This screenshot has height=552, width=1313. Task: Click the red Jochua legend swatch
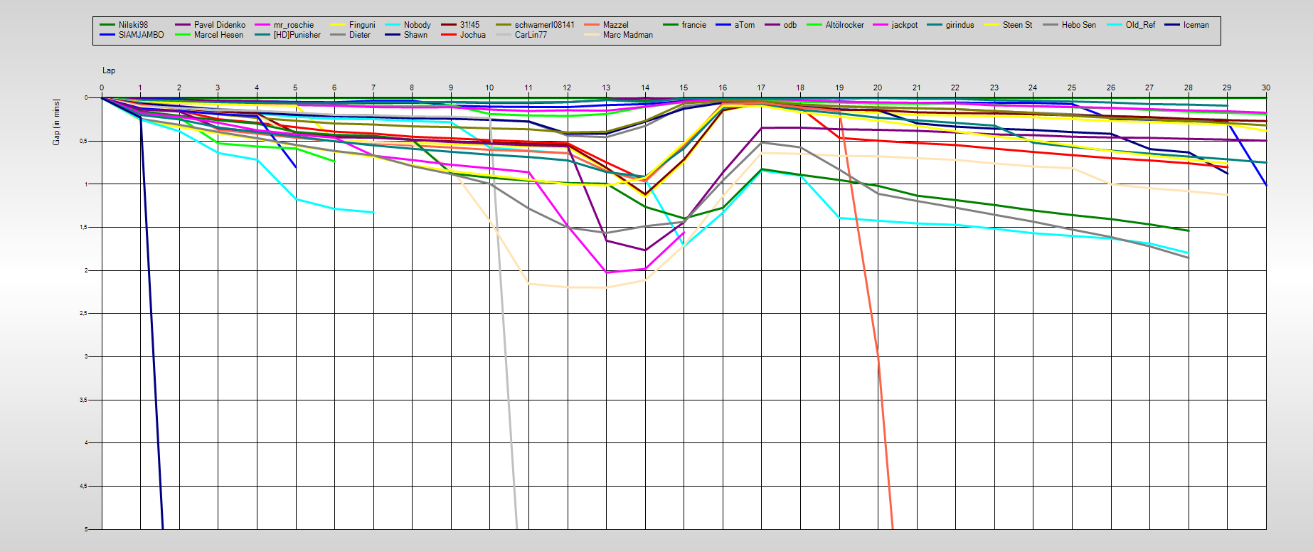click(x=449, y=35)
